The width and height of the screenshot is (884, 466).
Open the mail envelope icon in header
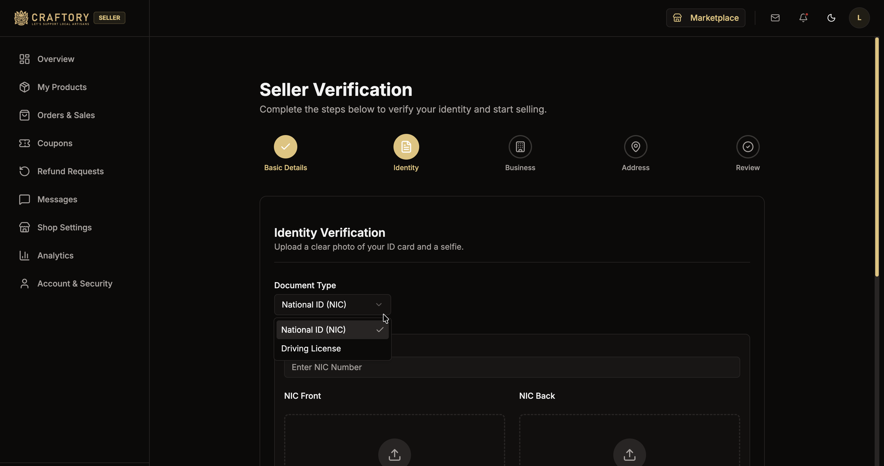tap(775, 18)
